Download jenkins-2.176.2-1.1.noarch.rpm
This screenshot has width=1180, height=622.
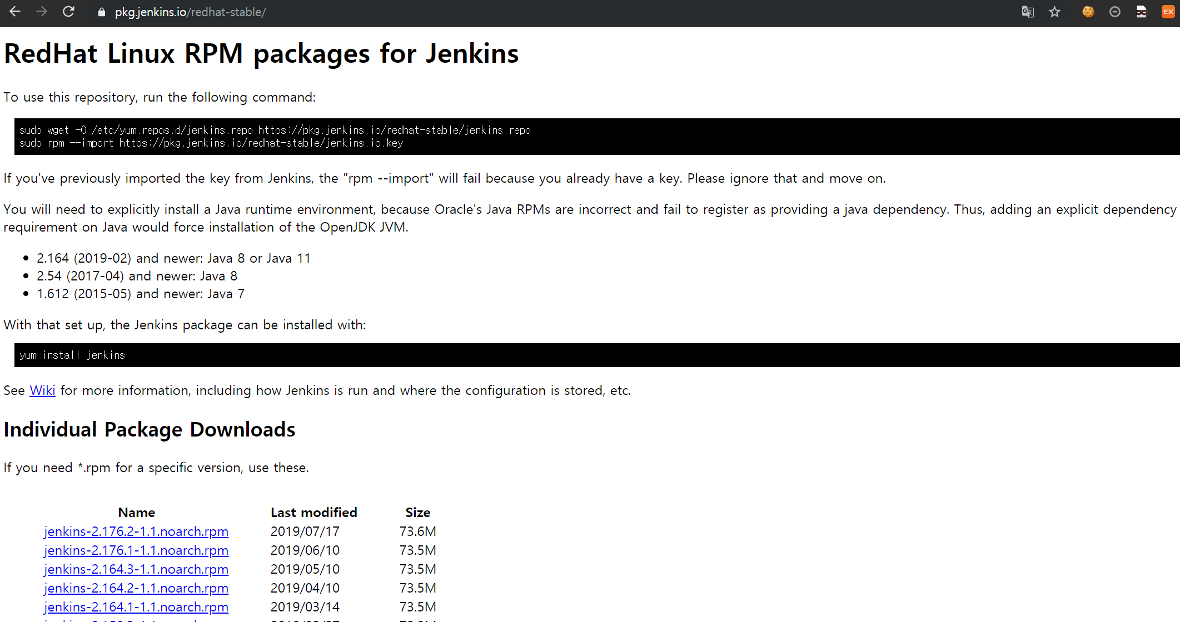pyautogui.click(x=136, y=531)
